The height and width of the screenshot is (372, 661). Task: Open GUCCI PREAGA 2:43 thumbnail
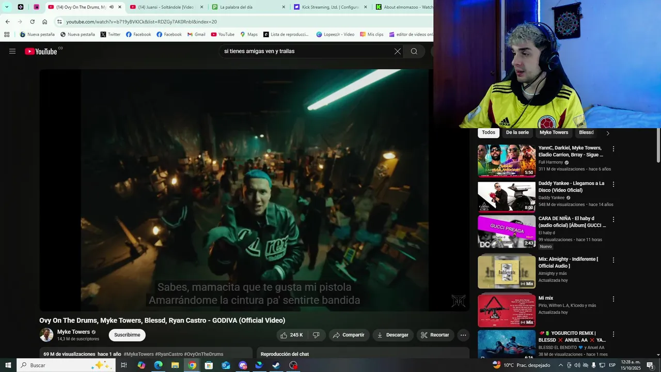(x=507, y=232)
